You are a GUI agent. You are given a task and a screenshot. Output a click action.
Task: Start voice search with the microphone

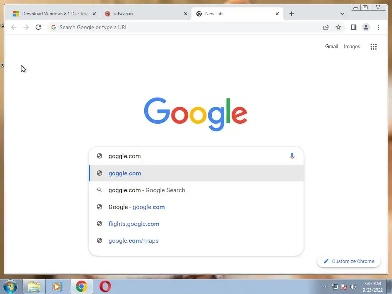tap(292, 156)
